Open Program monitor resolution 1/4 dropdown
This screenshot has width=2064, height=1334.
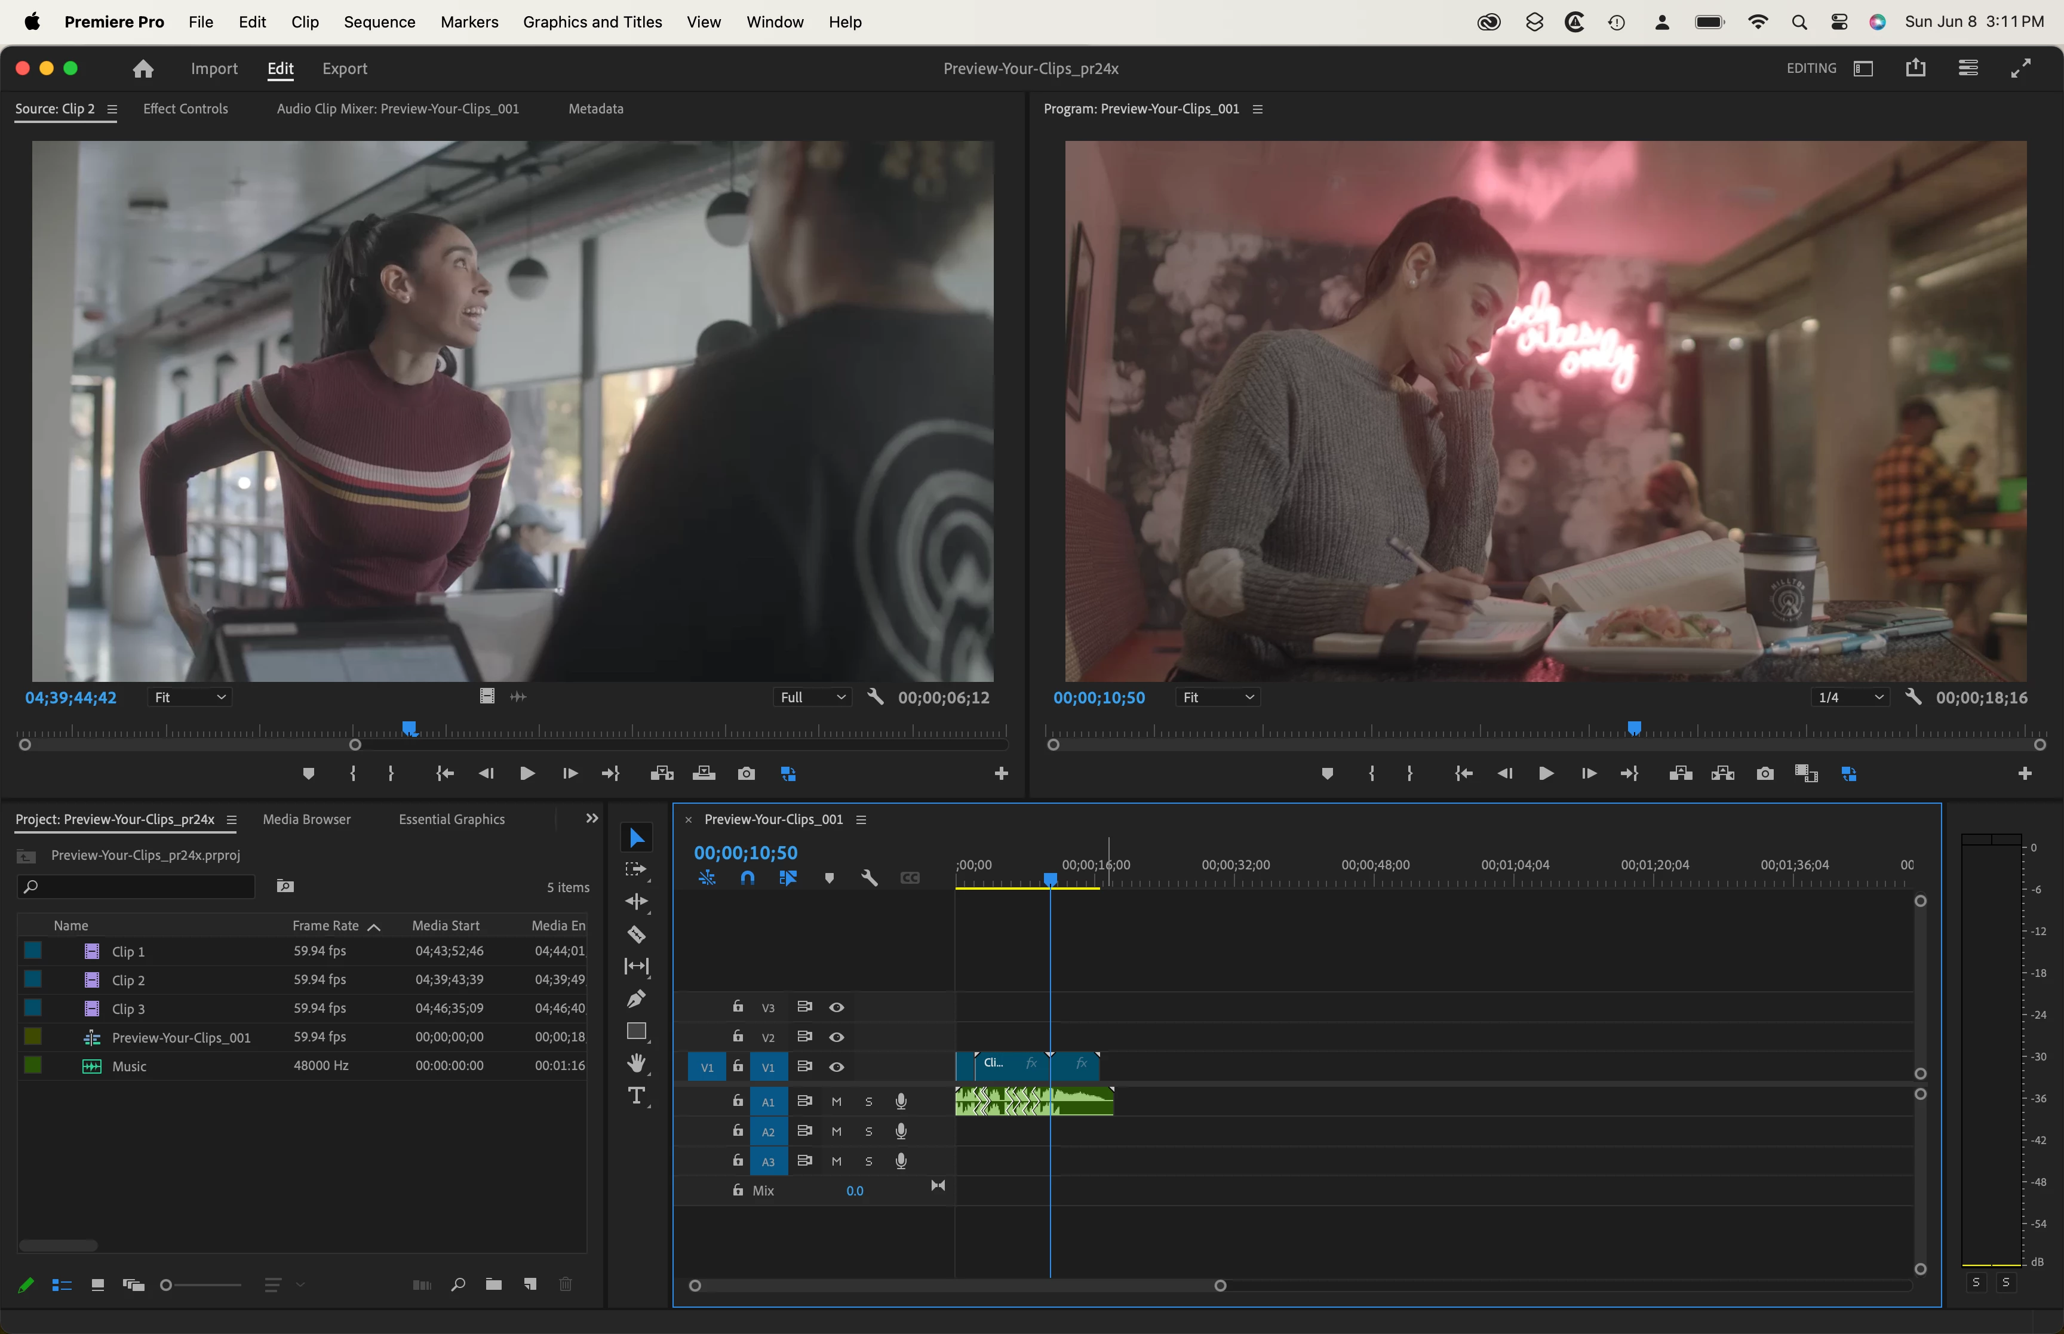(1850, 697)
